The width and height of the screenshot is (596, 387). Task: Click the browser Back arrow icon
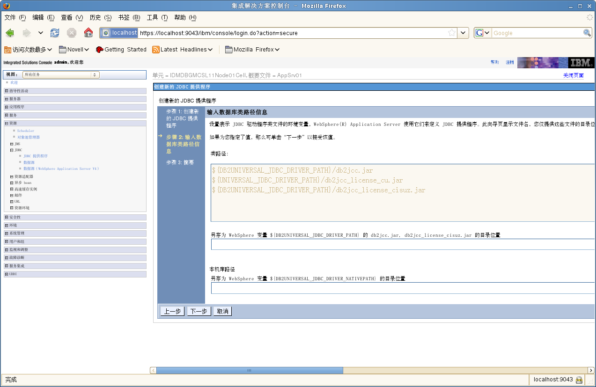point(10,33)
